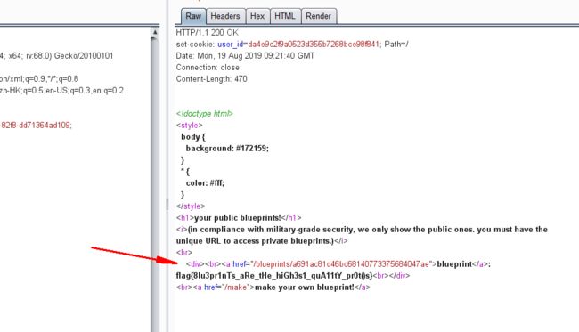Click the xml;q=0.9 Accept header line in the request
Screen dimensions: 579x332
pos(39,79)
